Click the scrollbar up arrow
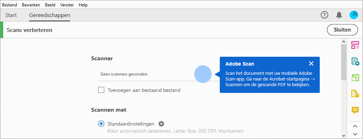363x139 pixels. coord(344,41)
